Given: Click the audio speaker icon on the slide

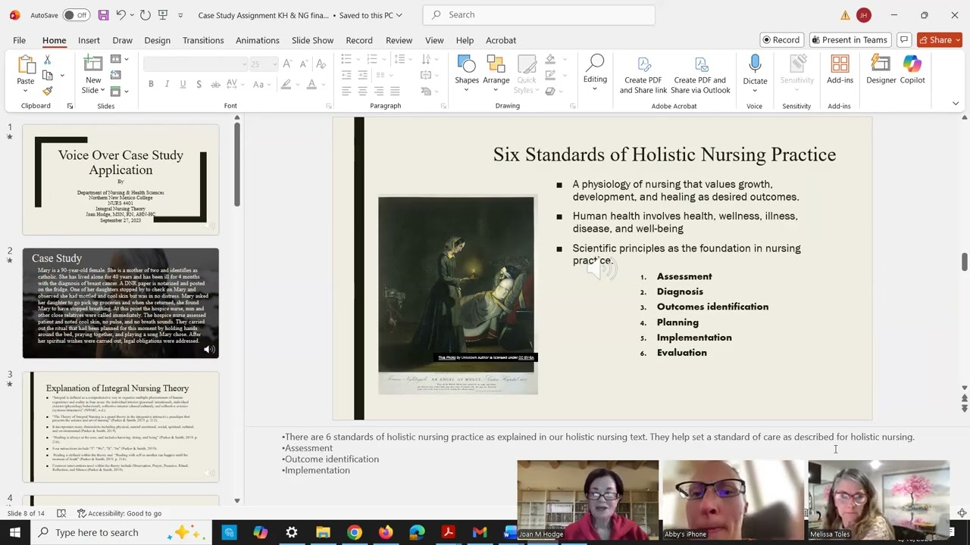Looking at the screenshot, I should point(602,267).
